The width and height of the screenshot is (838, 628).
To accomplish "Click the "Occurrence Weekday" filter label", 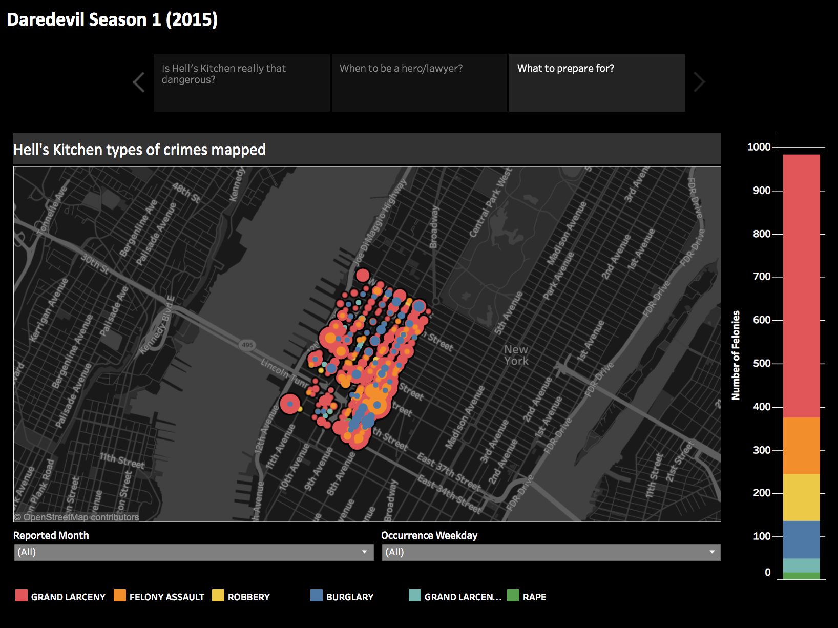I will (429, 535).
